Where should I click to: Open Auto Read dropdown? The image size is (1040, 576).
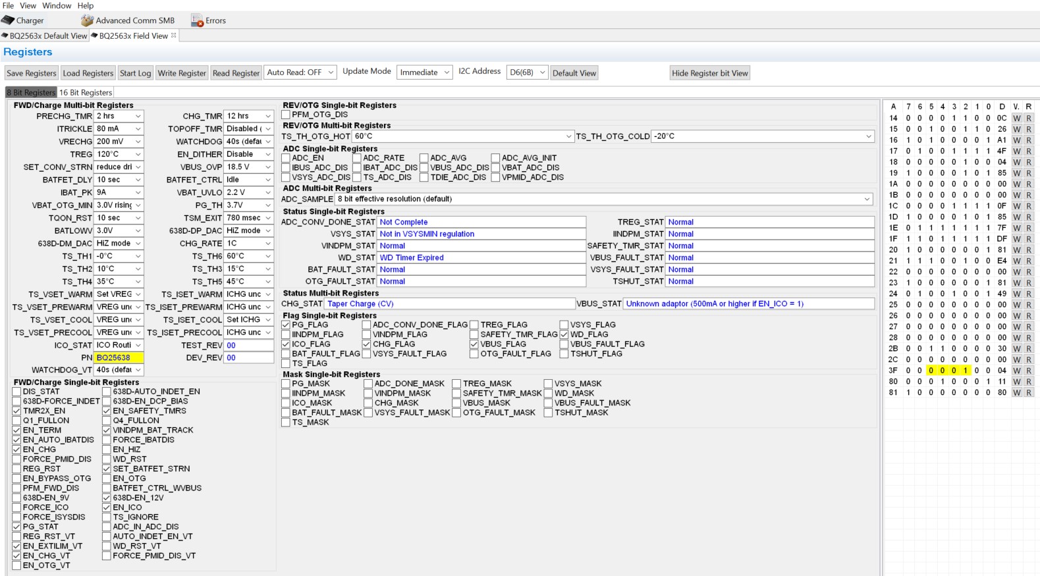[x=300, y=72]
